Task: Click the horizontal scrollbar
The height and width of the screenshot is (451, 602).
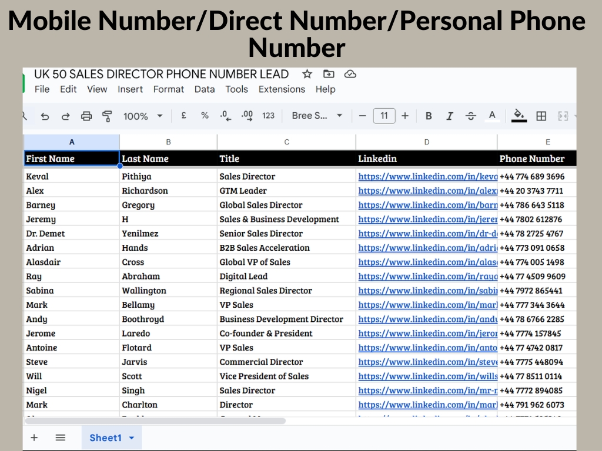Action: tap(155, 420)
